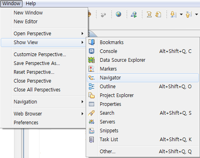Select Bookmarks in Show View submenu
The width and height of the screenshot is (200, 158).
[143, 43]
